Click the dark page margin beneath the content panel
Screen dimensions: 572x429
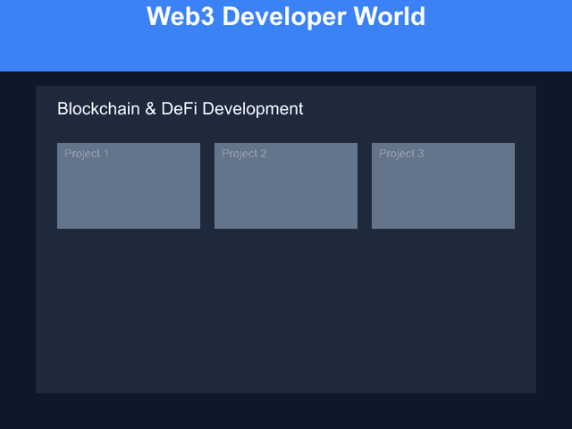coord(286,411)
